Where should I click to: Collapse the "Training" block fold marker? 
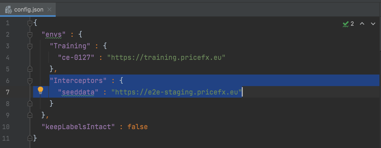pos(30,46)
